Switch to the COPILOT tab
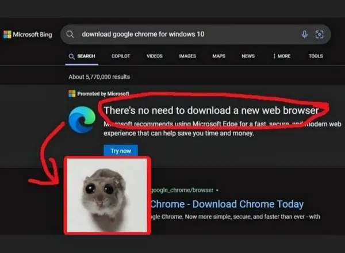Viewport: 345px width, 253px height. pos(121,56)
